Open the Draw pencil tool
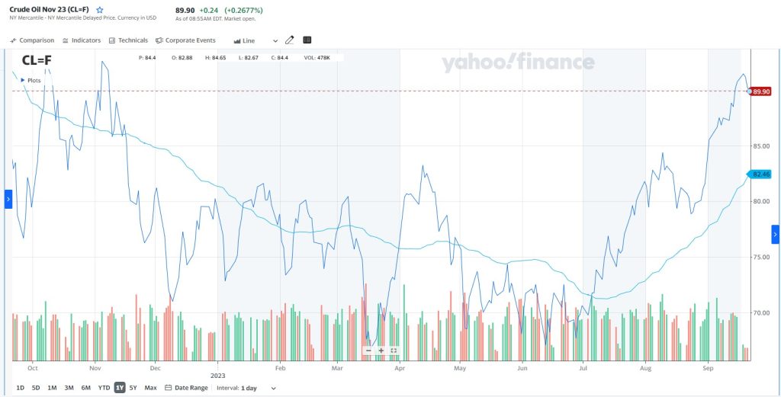The height and width of the screenshot is (397, 781). click(289, 40)
